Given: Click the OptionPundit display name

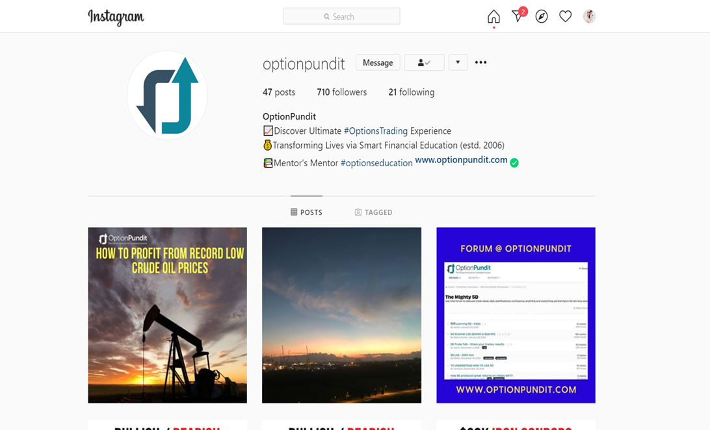Looking at the screenshot, I should tap(289, 117).
